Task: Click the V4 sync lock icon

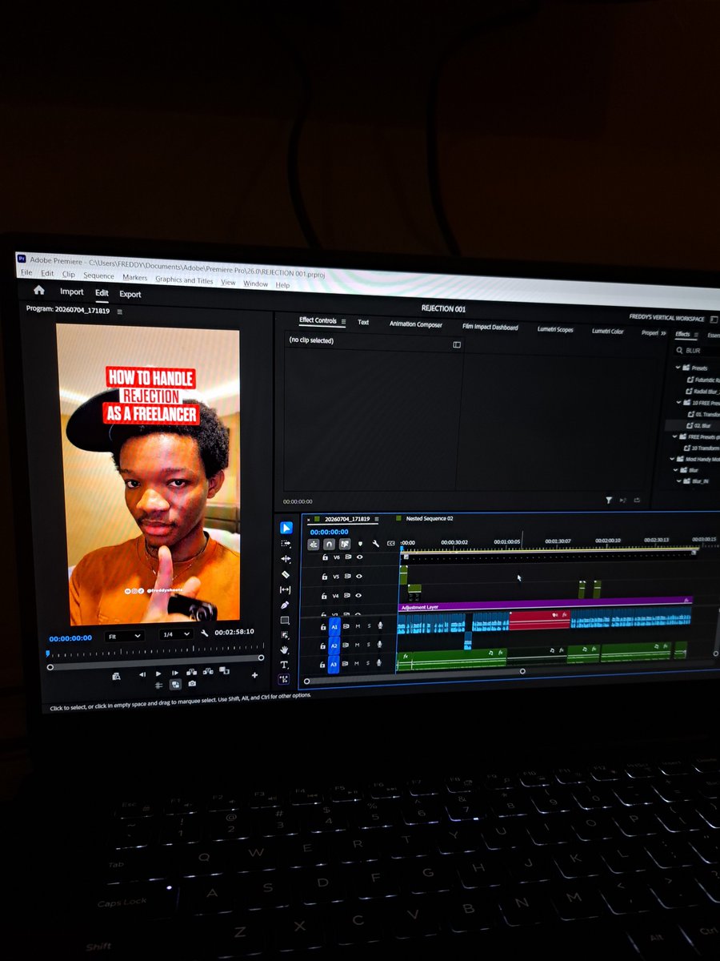Action: coord(347,596)
